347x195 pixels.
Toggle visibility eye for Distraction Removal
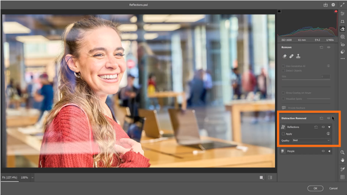[328, 118]
